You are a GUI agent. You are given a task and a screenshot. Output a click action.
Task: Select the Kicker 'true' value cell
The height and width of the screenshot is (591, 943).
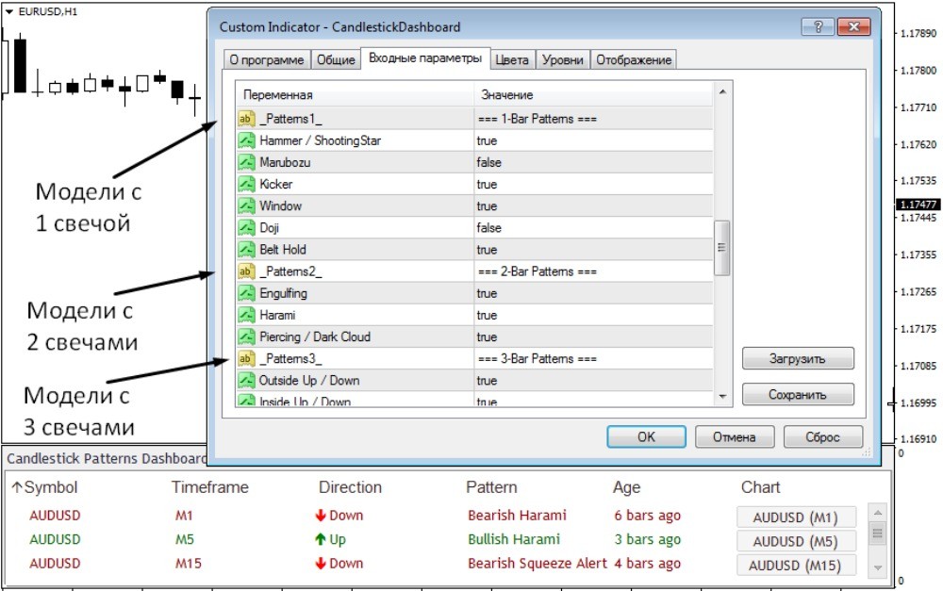pyautogui.click(x=593, y=184)
